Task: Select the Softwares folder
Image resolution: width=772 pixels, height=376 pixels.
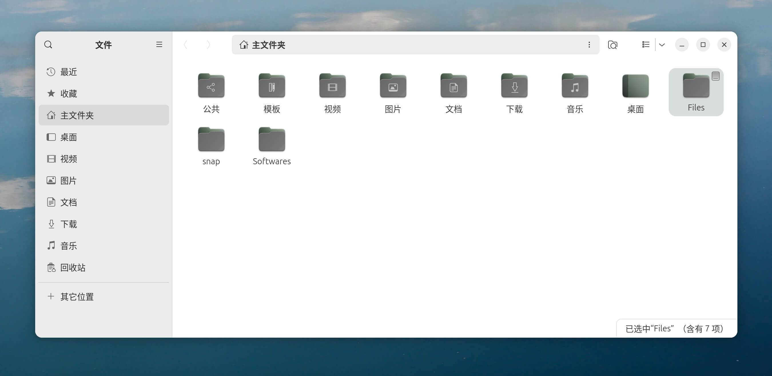Action: (272, 140)
